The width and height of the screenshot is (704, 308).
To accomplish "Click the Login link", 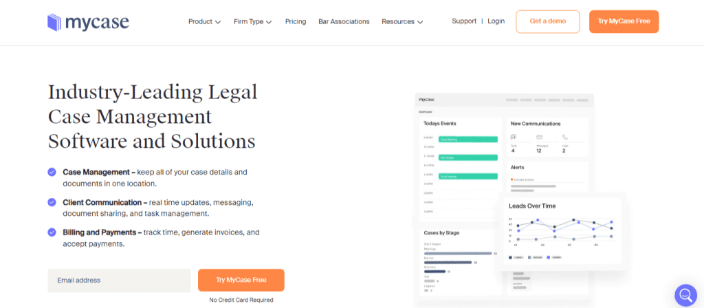I will tap(496, 21).
